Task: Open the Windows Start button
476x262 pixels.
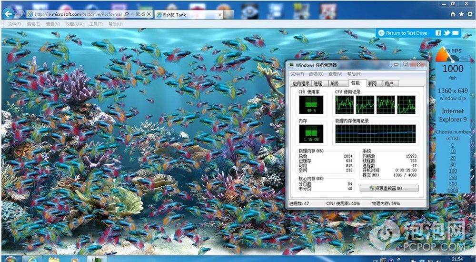Action: 10,259
